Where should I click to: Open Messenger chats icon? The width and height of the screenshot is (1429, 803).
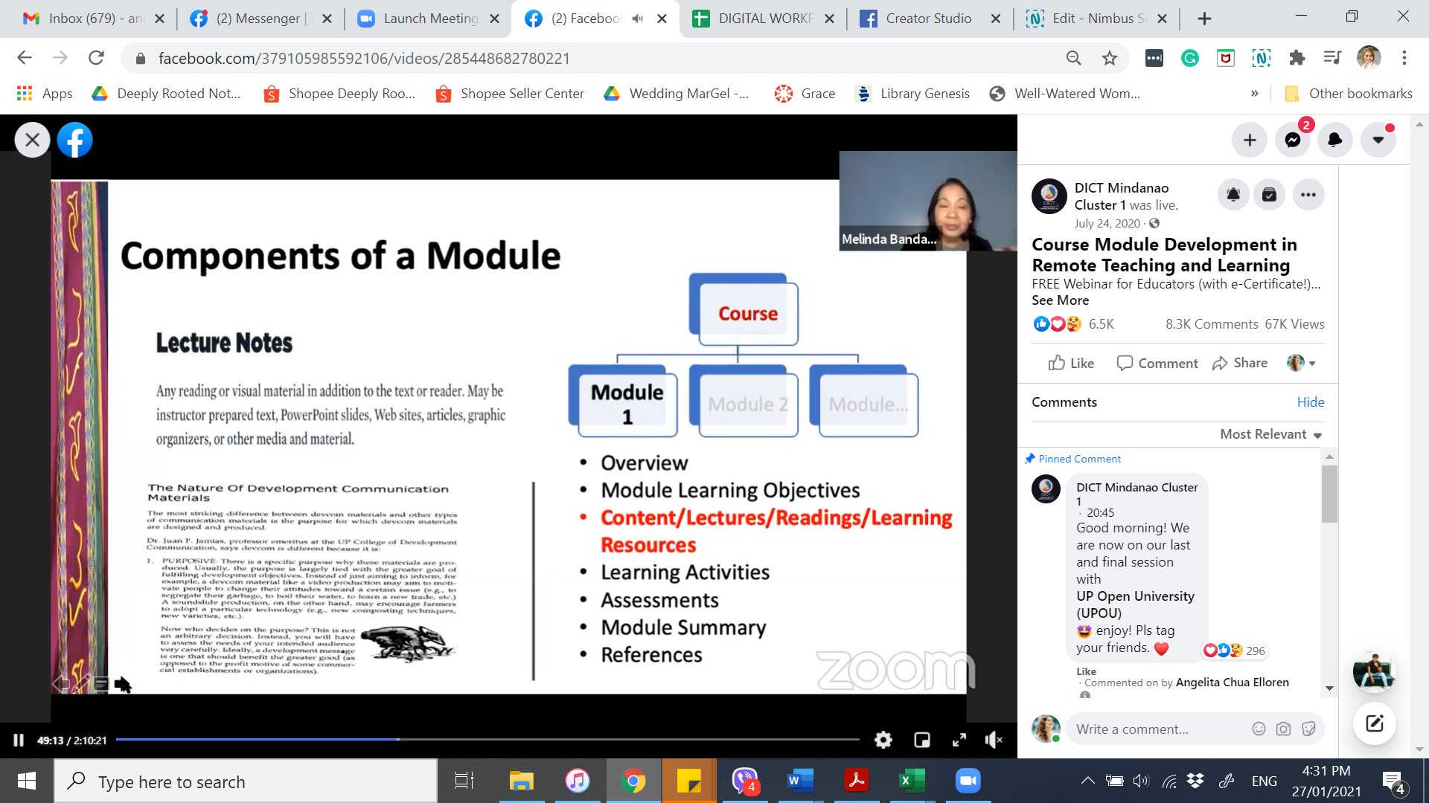click(1292, 140)
